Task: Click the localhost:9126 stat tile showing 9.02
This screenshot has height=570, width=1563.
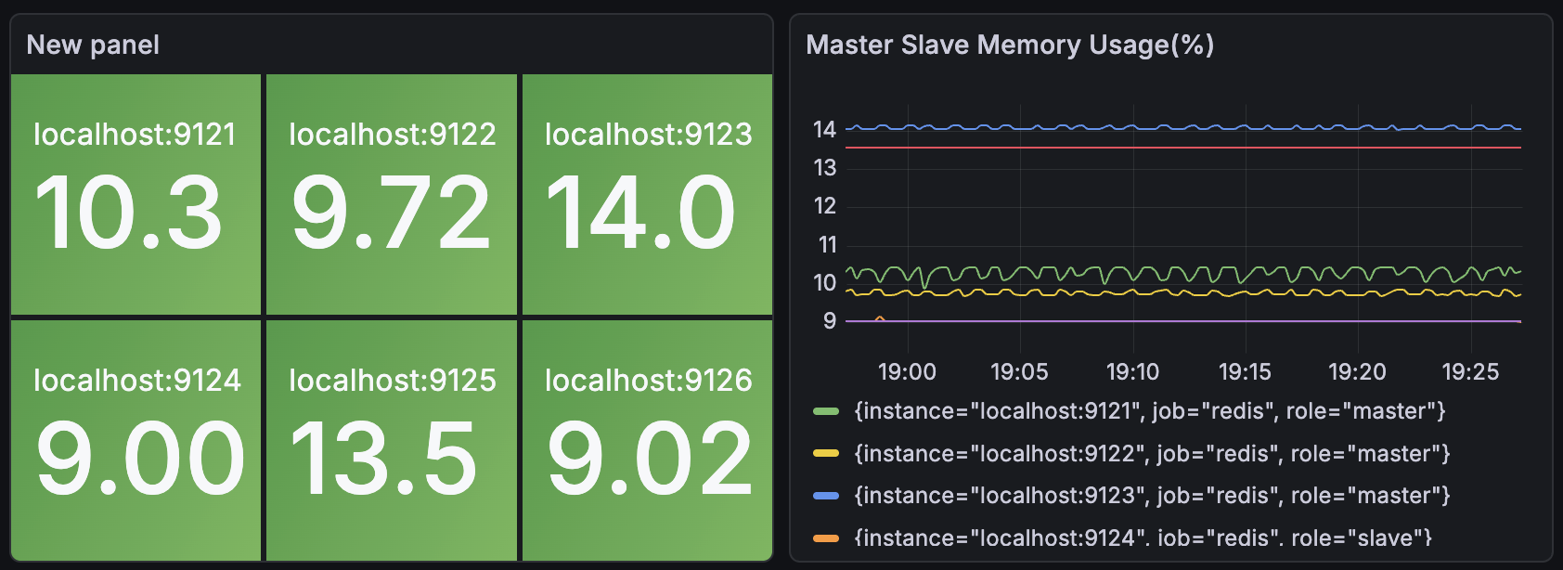Action: tap(647, 440)
